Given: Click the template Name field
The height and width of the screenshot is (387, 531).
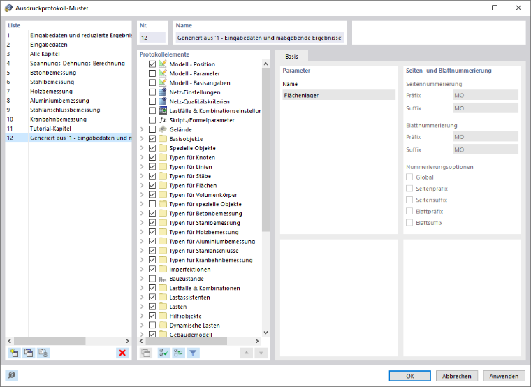Looking at the screenshot, I should [260, 38].
